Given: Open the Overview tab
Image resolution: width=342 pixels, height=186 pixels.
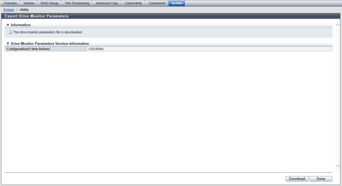Looking at the screenshot, I should (10, 3).
